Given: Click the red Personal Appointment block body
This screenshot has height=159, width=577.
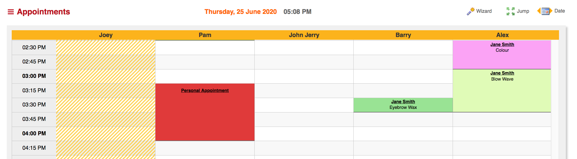Looking at the screenshot, I should click(x=205, y=117).
